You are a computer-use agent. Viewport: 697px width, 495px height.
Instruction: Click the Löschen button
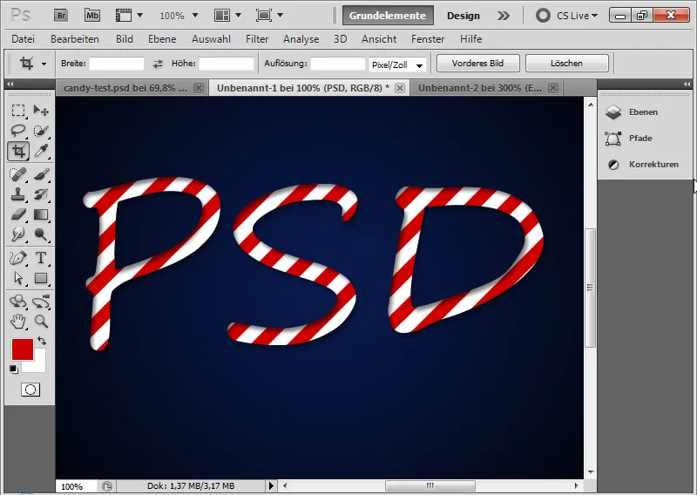567,63
